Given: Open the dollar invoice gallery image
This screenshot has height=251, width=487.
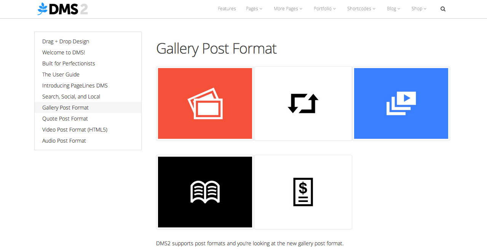Looking at the screenshot, I should 303,192.
